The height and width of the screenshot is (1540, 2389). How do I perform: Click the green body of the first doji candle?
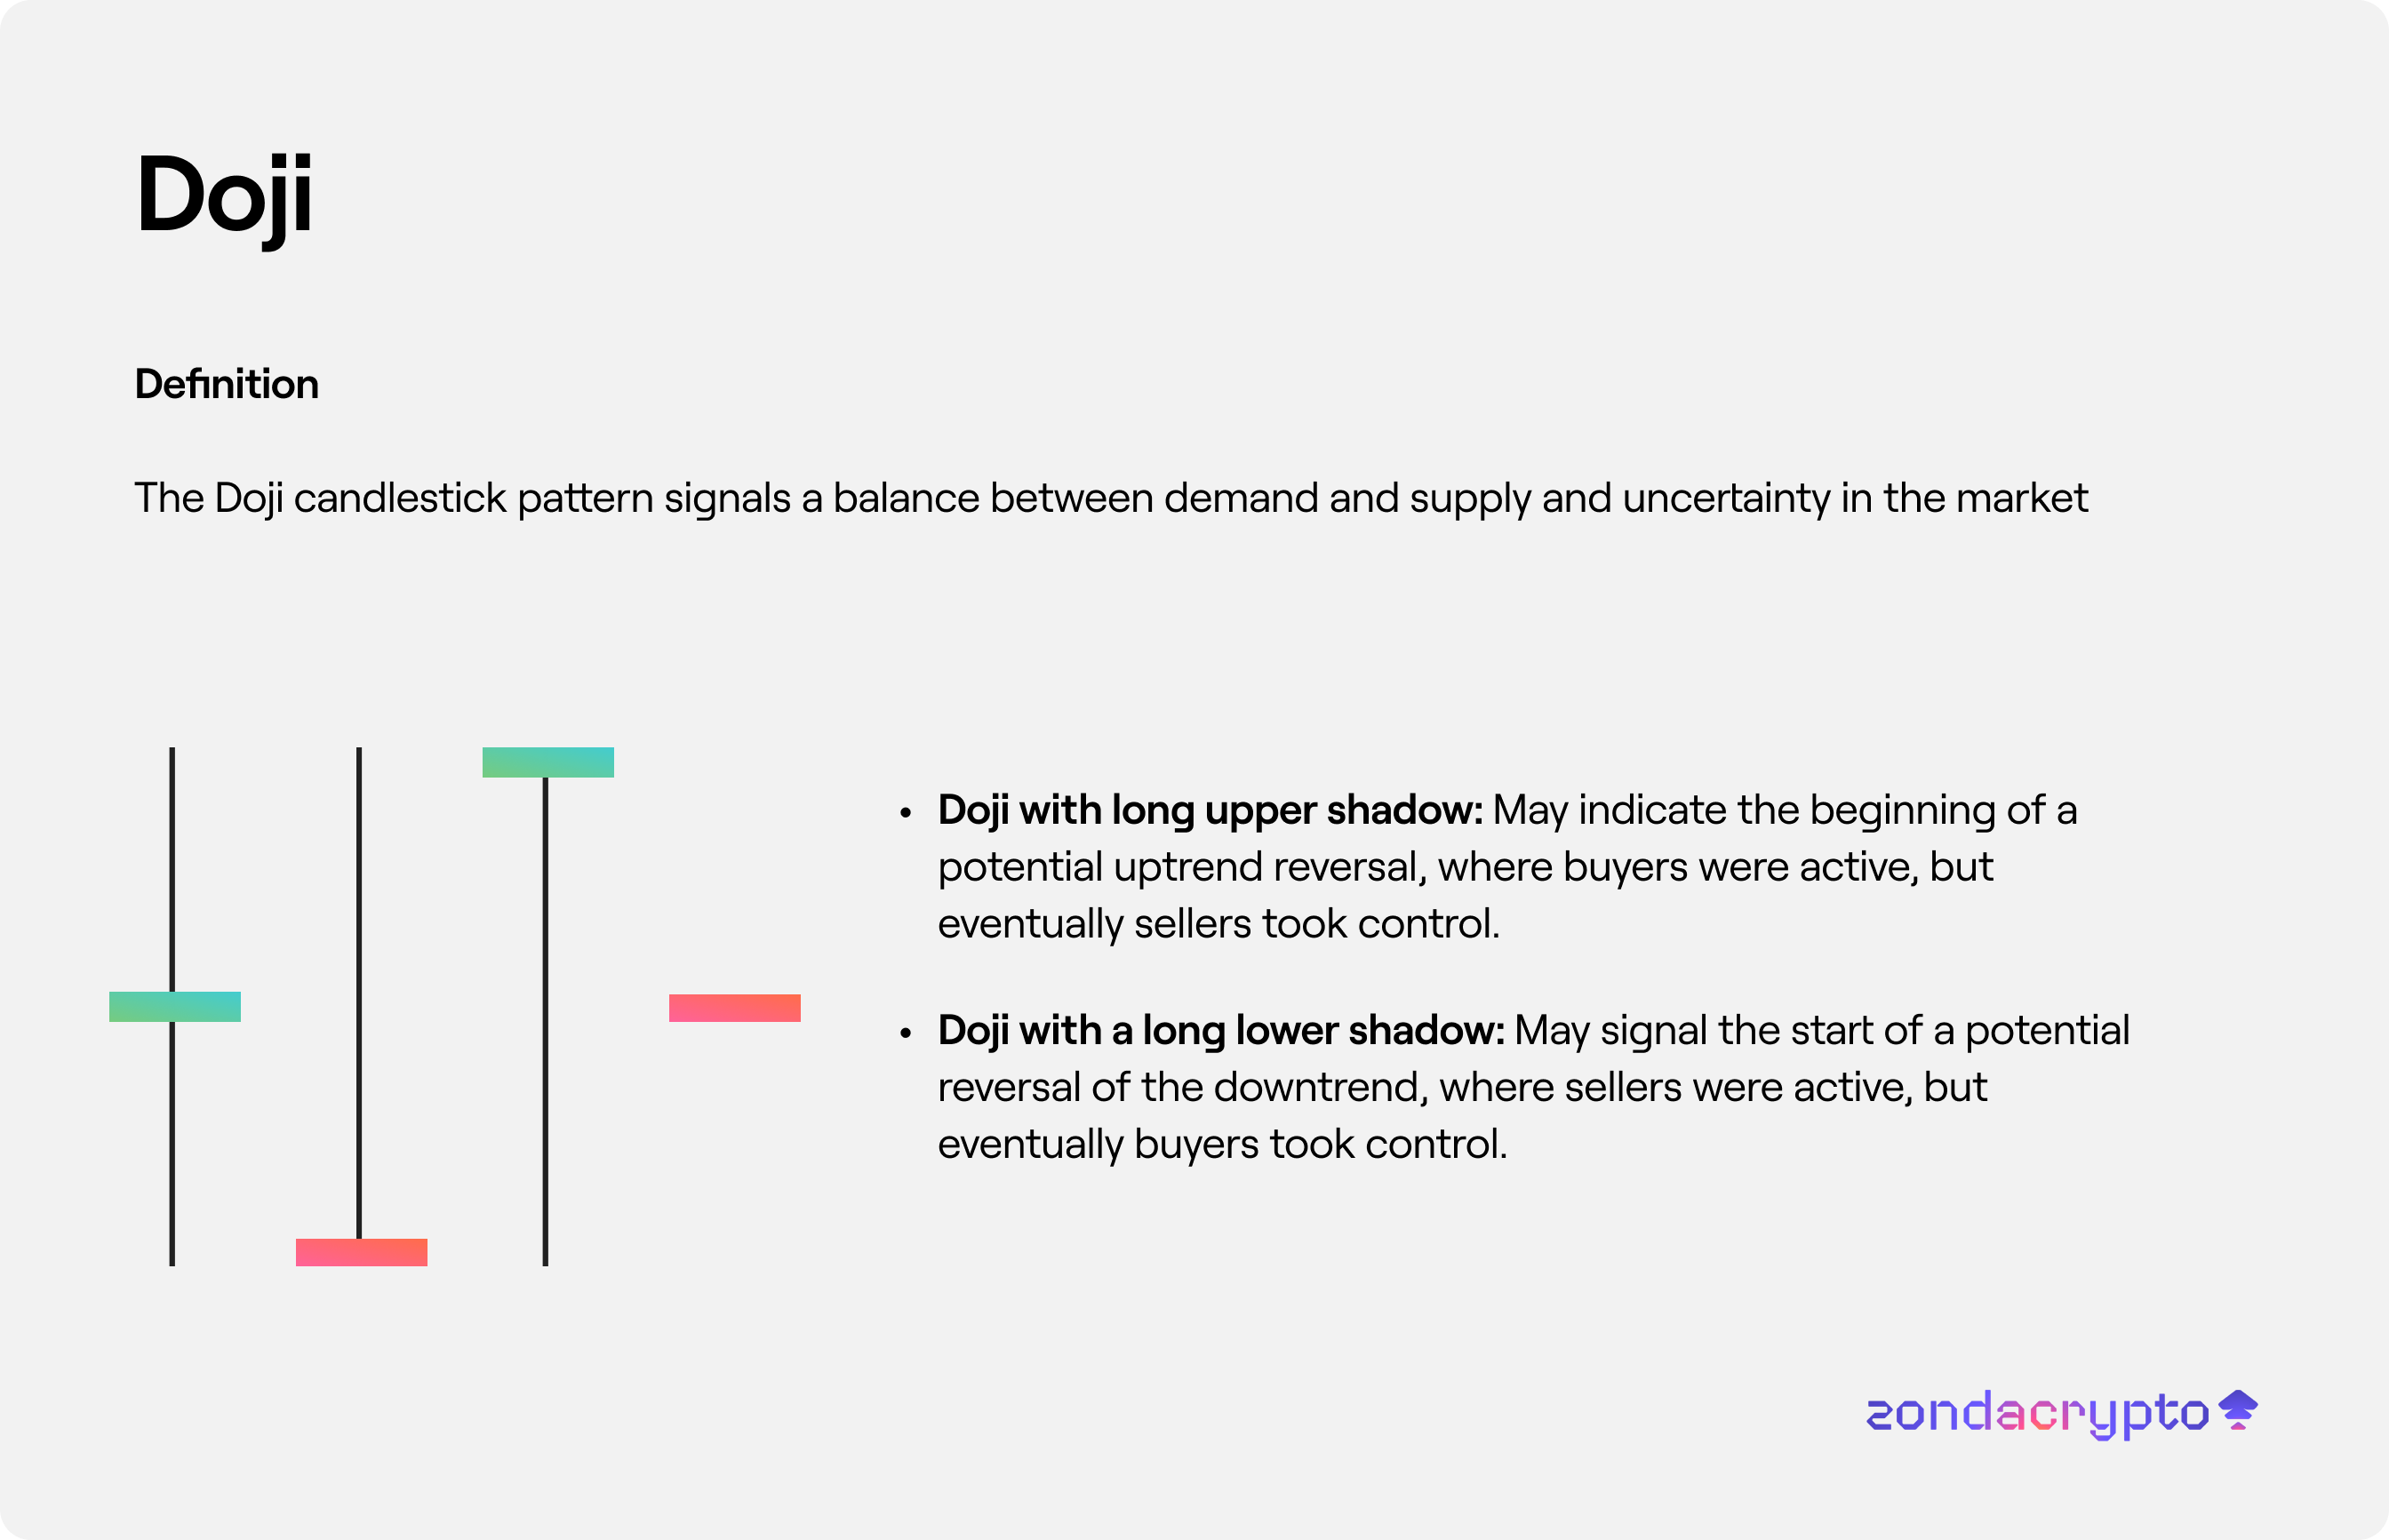[175, 1006]
